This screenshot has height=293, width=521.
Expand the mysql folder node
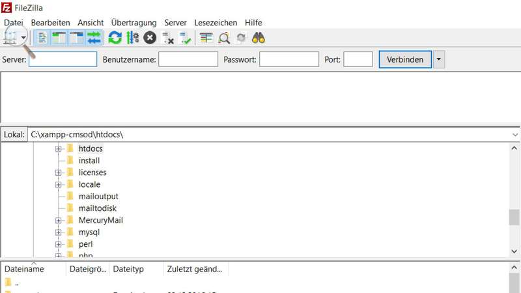pyautogui.click(x=58, y=232)
